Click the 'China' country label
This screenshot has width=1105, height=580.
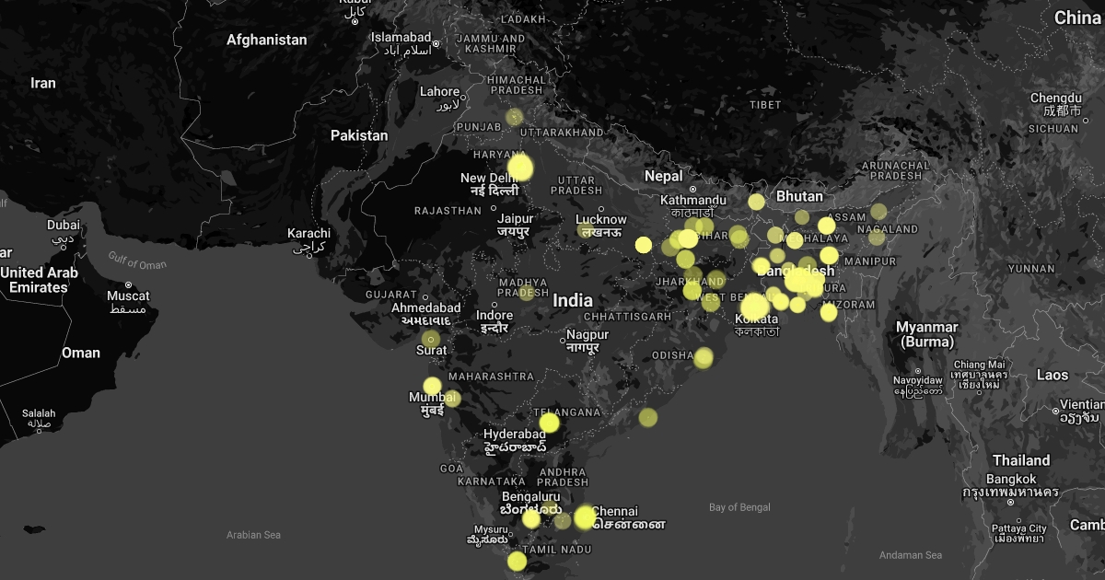click(x=1077, y=17)
